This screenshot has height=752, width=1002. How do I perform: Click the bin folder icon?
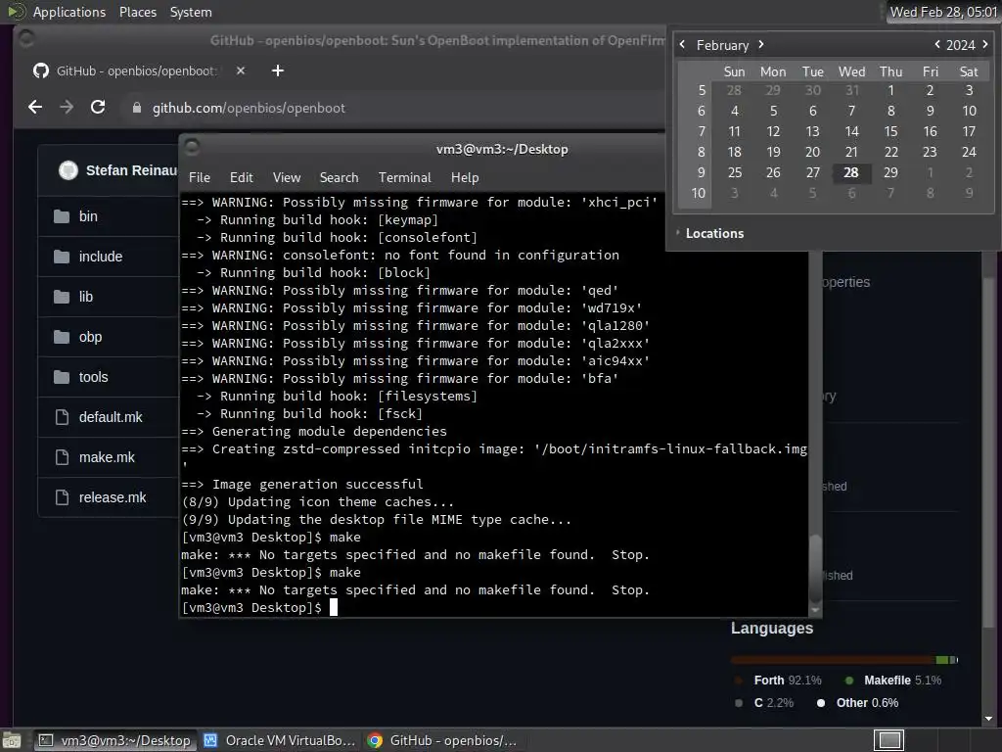[62, 216]
